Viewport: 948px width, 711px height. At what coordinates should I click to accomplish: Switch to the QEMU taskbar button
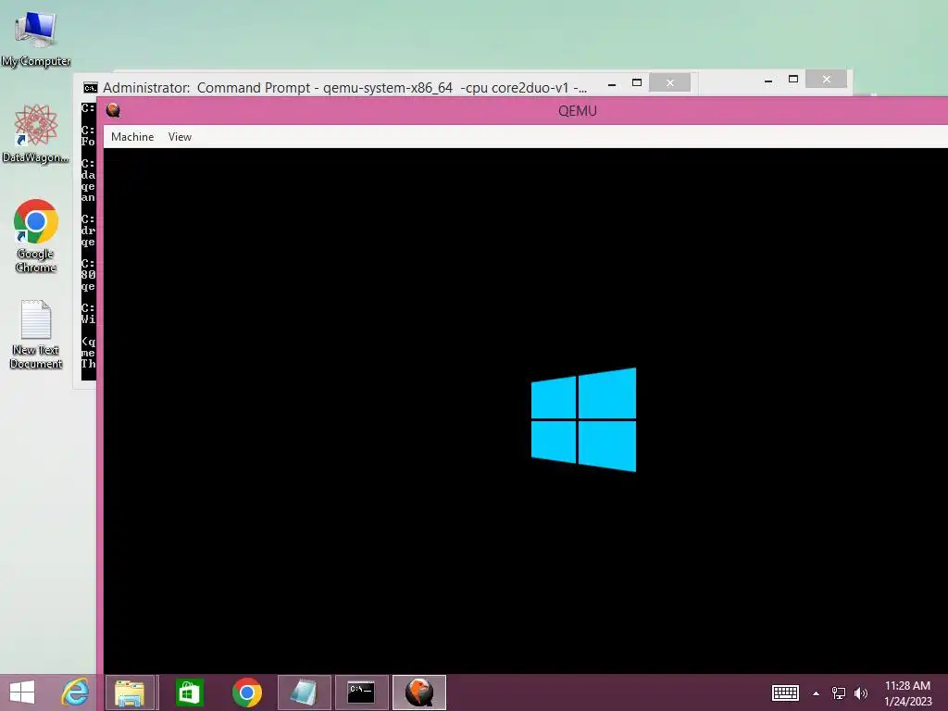pyautogui.click(x=419, y=692)
